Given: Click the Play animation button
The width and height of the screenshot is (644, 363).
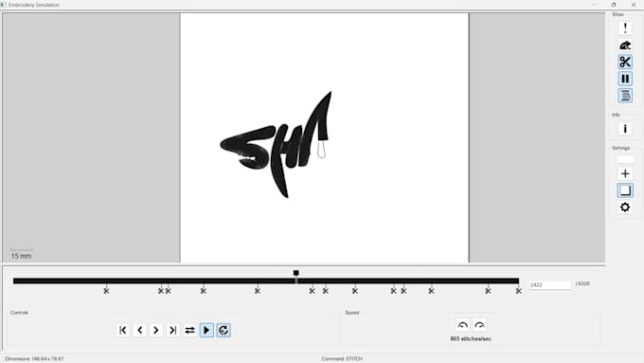Looking at the screenshot, I should click(206, 330).
